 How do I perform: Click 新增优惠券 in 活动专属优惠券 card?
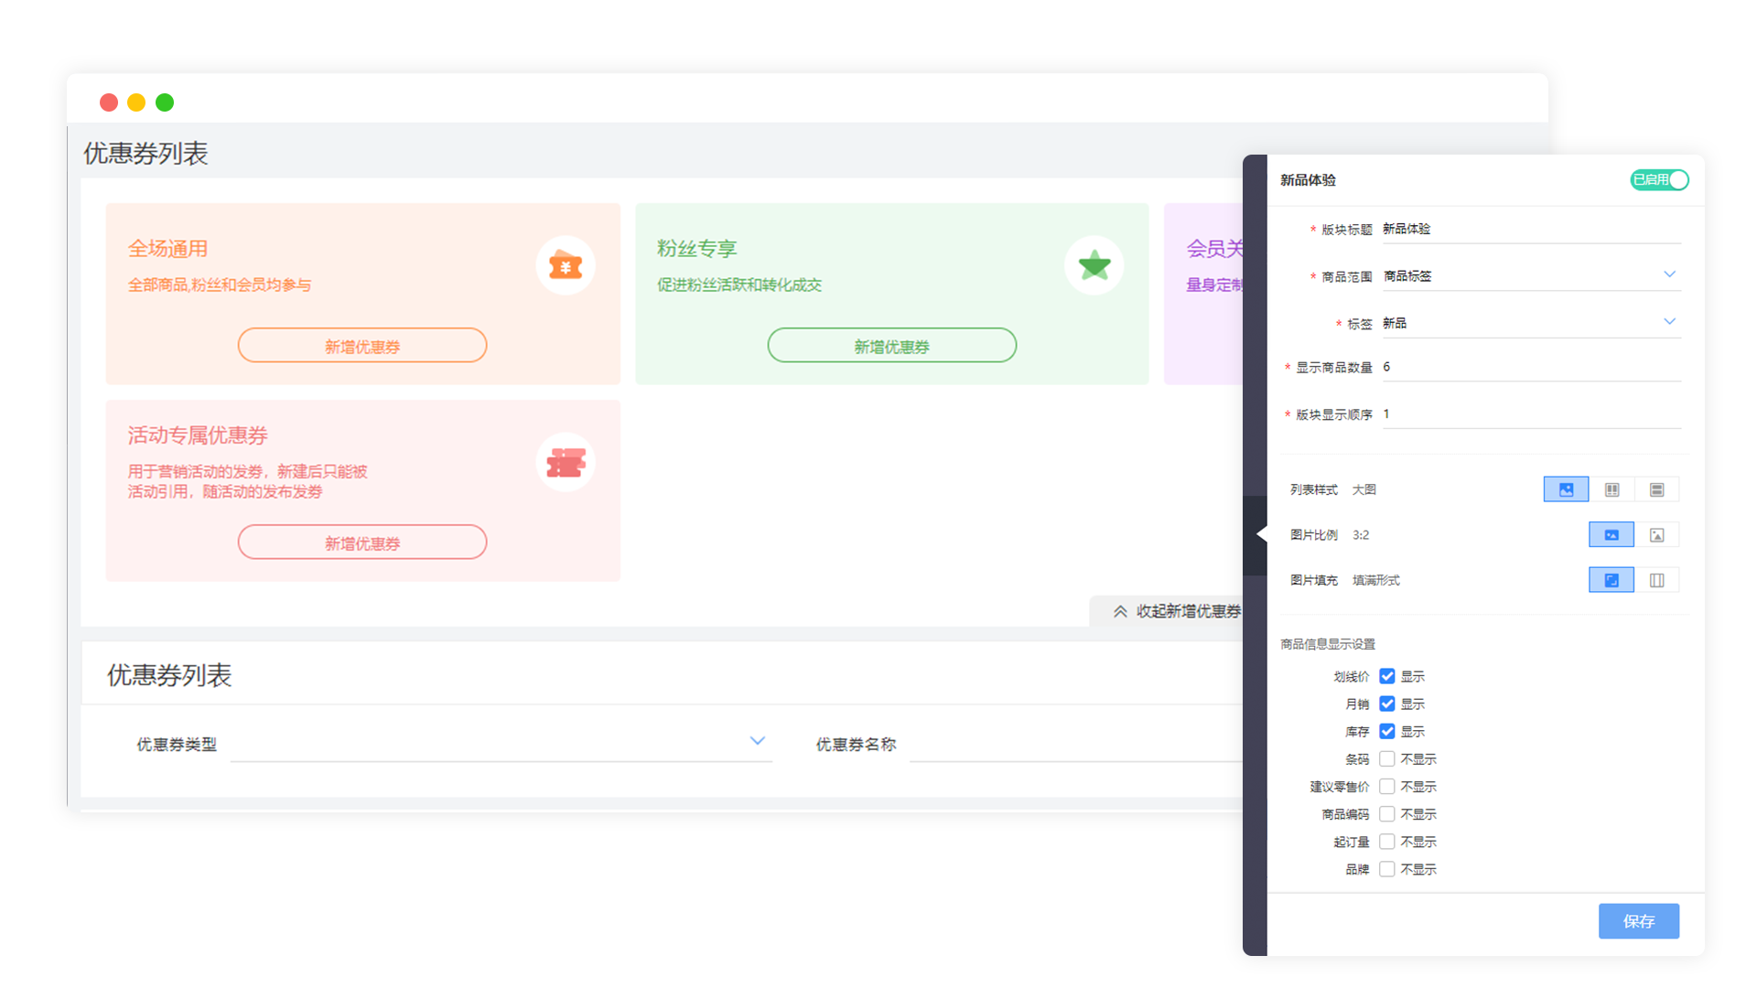(362, 542)
